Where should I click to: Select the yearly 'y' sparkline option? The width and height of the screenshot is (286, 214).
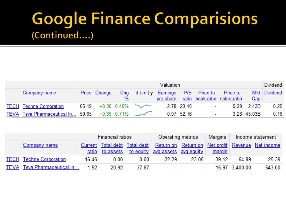151,93
